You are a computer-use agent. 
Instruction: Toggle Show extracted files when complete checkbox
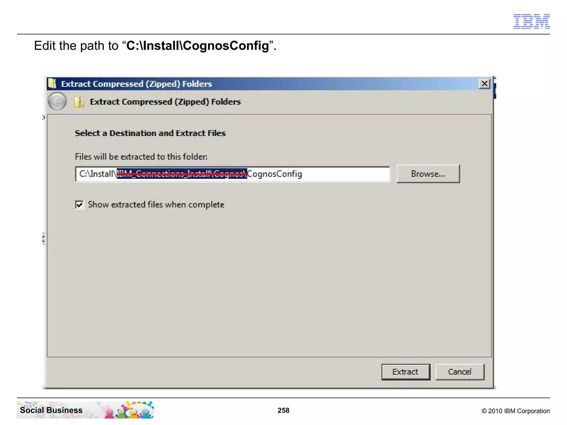coord(79,205)
